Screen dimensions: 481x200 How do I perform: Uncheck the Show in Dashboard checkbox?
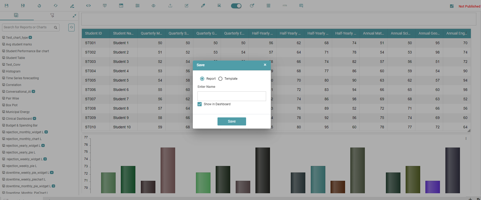pyautogui.click(x=200, y=104)
